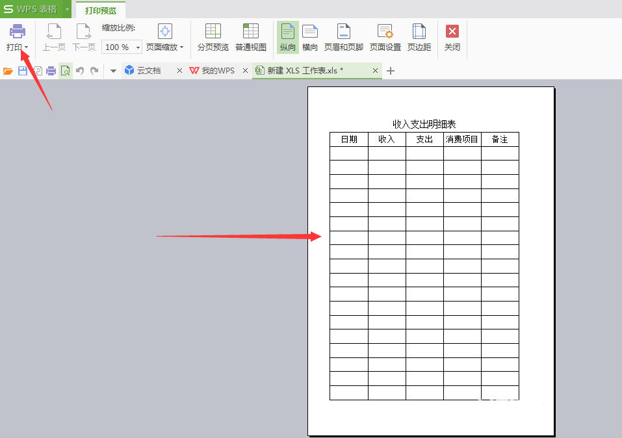Image resolution: width=622 pixels, height=438 pixels.
Task: Click the 页边距 margins icon
Action: pyautogui.click(x=419, y=31)
